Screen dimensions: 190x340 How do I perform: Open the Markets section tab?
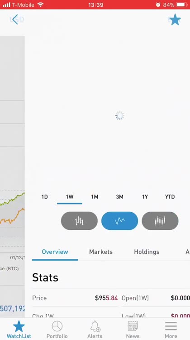101,252
